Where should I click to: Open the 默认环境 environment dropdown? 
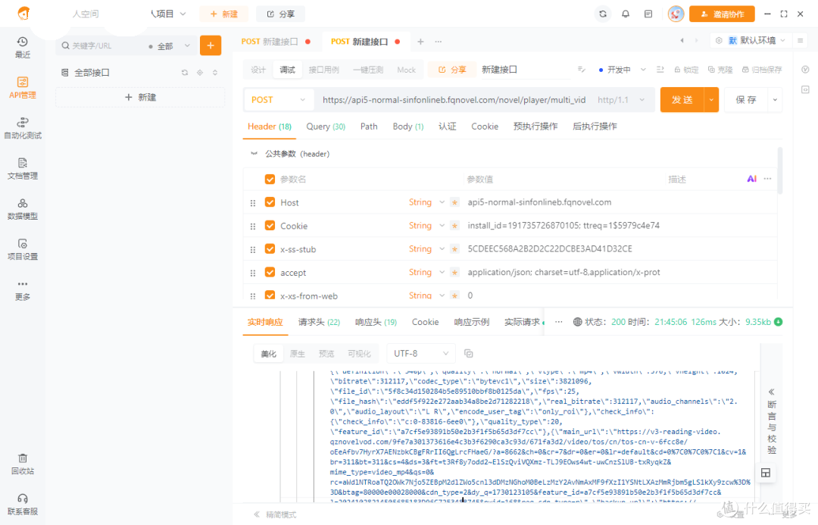(757, 40)
